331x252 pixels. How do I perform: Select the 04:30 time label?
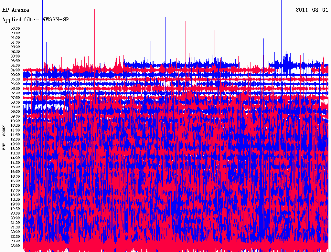click(15, 70)
